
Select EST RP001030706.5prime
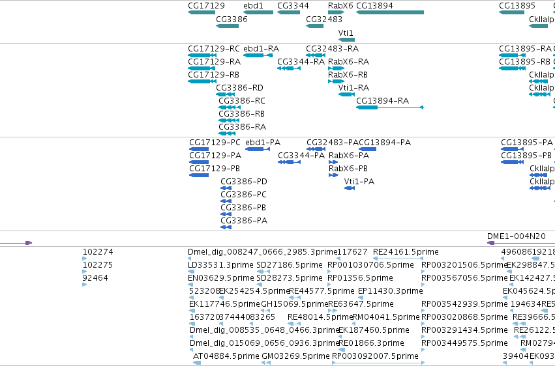(x=329, y=272)
